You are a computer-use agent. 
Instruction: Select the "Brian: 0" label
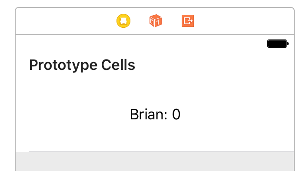[x=155, y=114]
